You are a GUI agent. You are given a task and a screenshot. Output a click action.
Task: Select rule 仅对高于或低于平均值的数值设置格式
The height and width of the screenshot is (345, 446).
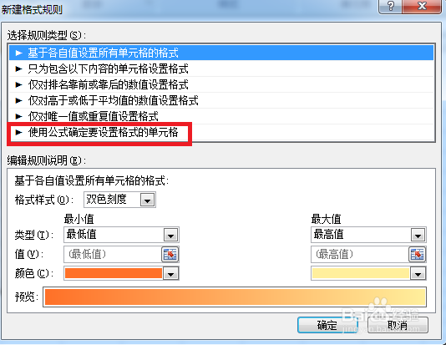[x=221, y=101]
